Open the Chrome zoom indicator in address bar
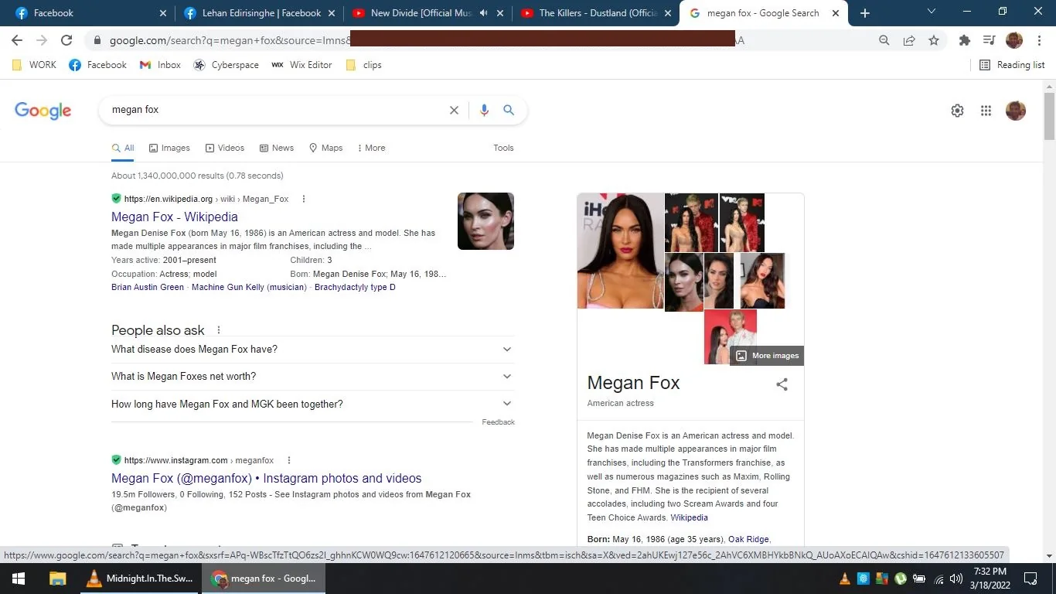 884,40
